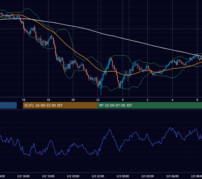Click the 2/2 20:00 time label

(x=73, y=176)
